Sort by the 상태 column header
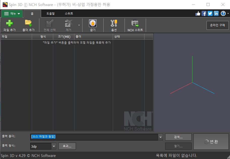 (x=129, y=37)
